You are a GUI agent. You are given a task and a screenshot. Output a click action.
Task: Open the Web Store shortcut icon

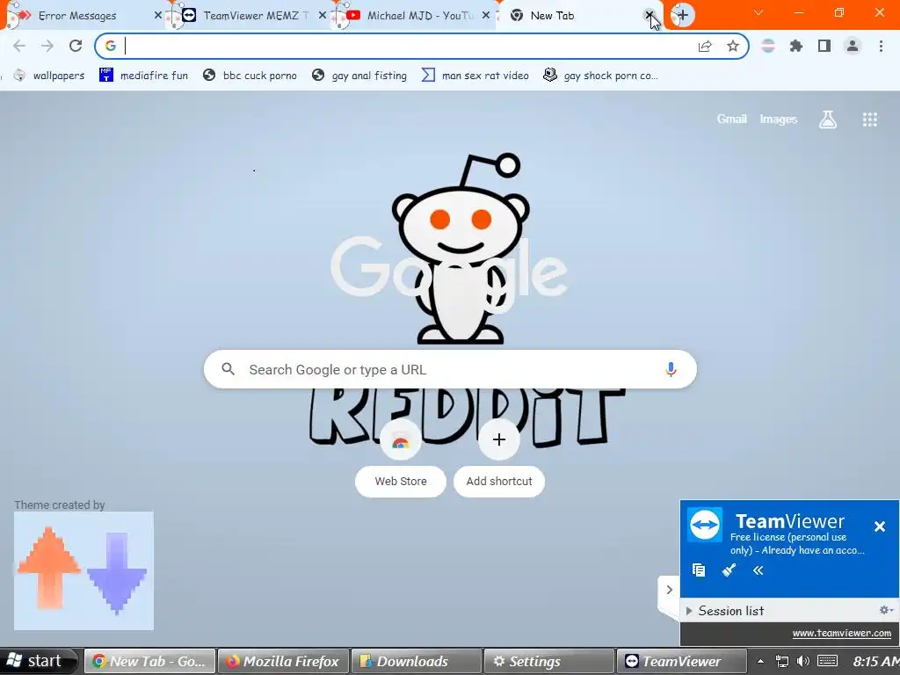(x=401, y=439)
